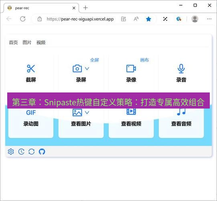Open the 截屏 scissors screenshot tool
The width and height of the screenshot is (217, 201).
click(x=31, y=68)
